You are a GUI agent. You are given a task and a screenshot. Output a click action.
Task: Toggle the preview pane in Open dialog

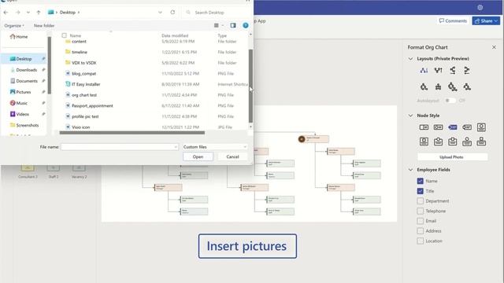pos(233,25)
